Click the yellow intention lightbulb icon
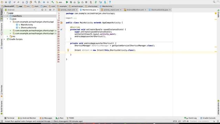220x124 pixels. [x=68, y=50]
